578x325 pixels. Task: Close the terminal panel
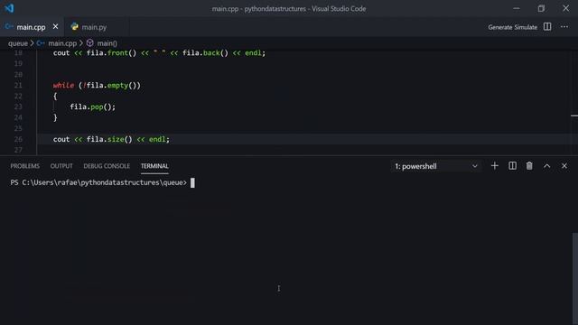coord(564,166)
